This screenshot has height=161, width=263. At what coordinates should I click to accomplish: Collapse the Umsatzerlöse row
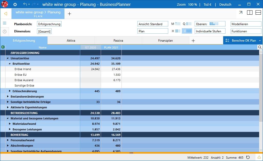pyautogui.click(x=8, y=58)
